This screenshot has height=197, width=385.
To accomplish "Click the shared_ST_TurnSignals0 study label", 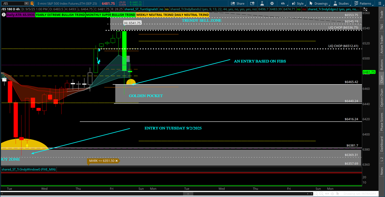I will click(141, 9).
